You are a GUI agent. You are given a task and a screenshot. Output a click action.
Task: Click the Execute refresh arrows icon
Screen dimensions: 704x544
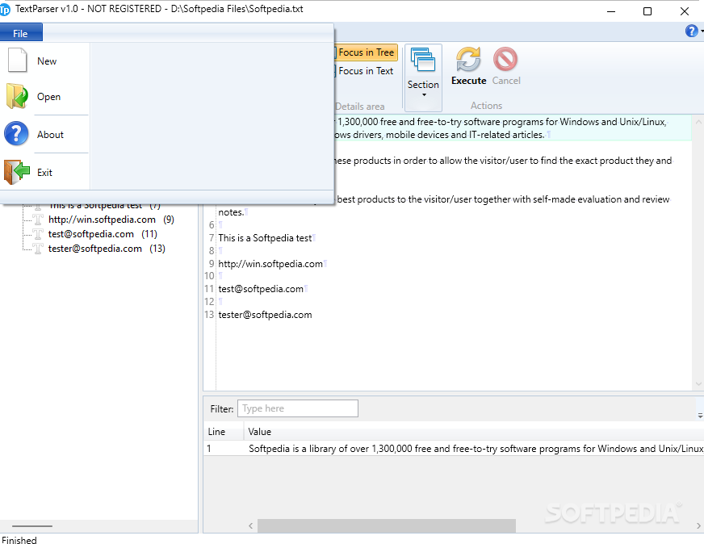pyautogui.click(x=468, y=59)
